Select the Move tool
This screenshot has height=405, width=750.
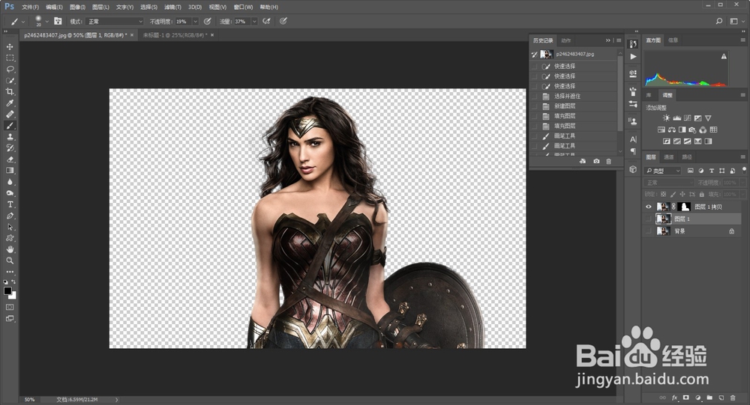pyautogui.click(x=10, y=47)
